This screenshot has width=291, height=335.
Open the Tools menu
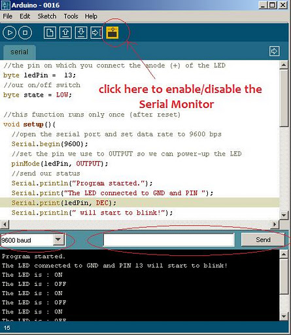[71, 16]
